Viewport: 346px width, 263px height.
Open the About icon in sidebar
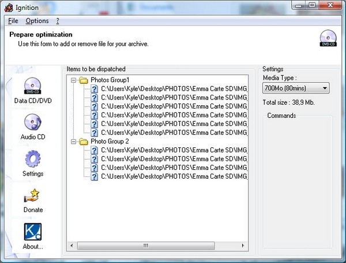pos(33,232)
